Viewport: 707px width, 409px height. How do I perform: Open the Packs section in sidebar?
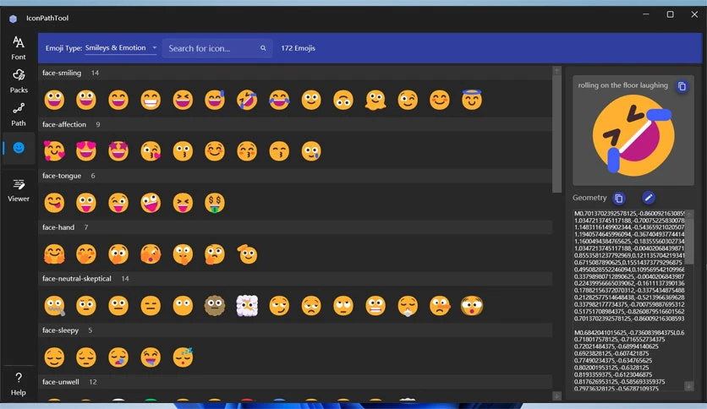[19, 81]
